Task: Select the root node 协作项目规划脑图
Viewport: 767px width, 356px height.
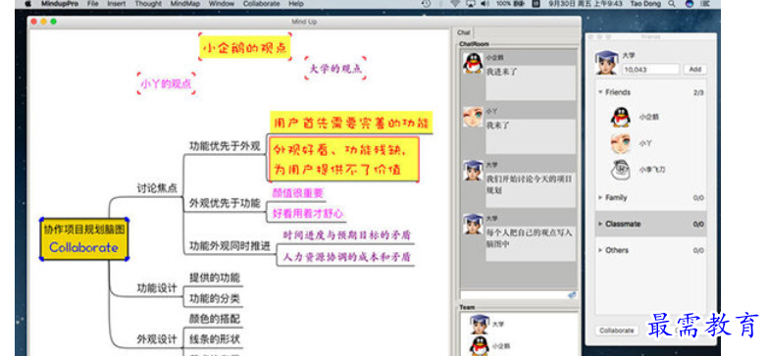Action: point(84,238)
